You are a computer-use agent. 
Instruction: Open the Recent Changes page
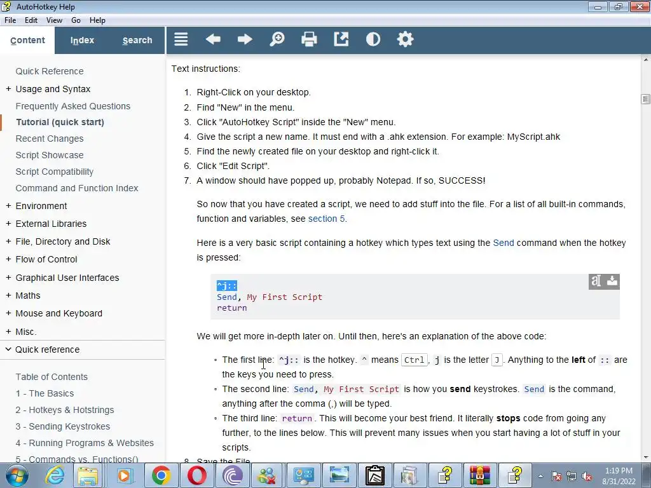pos(50,139)
